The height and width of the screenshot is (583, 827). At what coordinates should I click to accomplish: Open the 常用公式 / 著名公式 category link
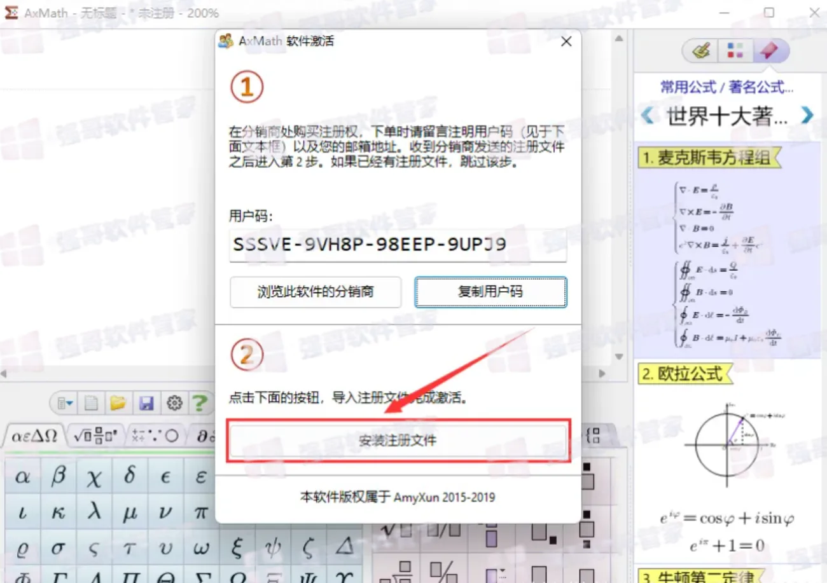coord(726,87)
